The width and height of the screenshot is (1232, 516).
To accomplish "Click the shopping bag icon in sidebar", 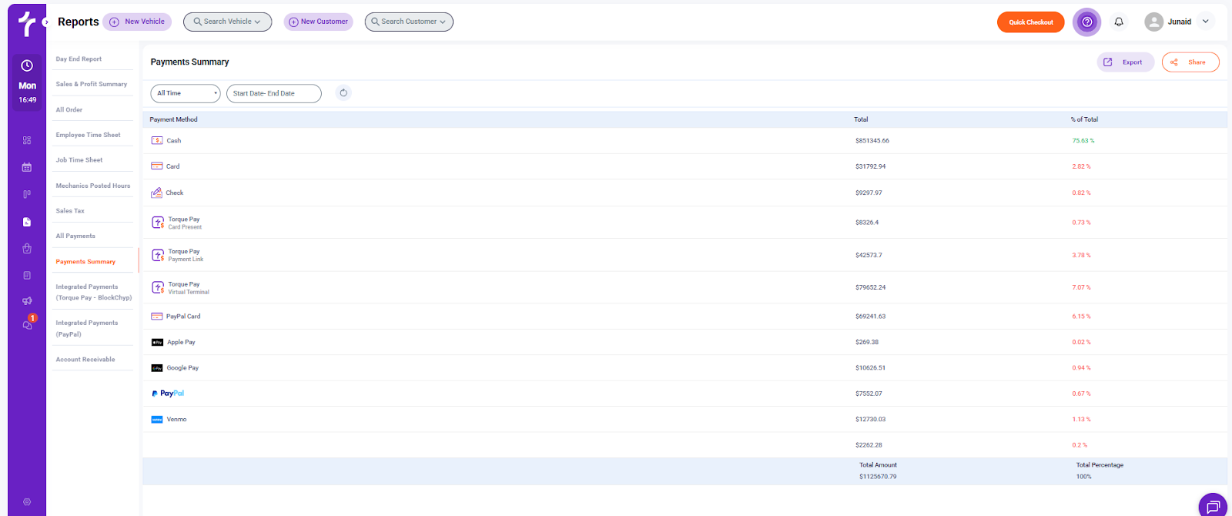I will (27, 249).
